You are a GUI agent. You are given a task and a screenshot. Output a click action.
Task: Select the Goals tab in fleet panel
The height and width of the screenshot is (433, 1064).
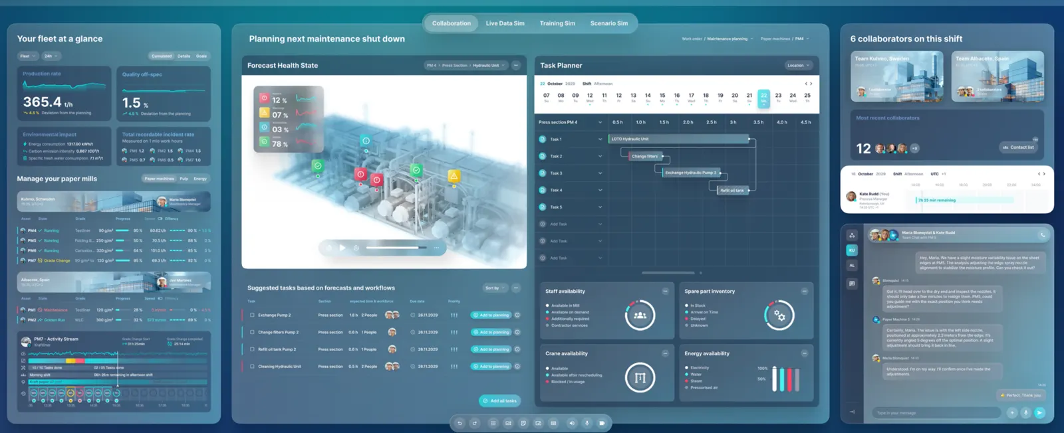click(201, 56)
